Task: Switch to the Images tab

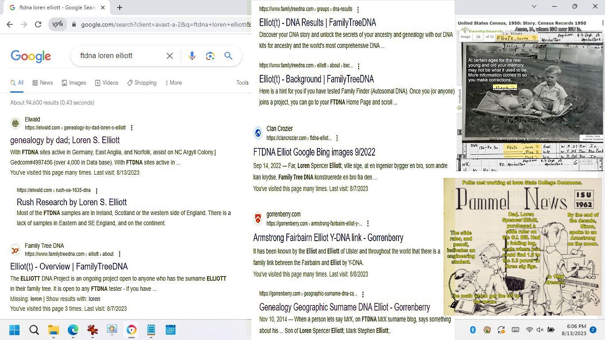Action: point(74,83)
